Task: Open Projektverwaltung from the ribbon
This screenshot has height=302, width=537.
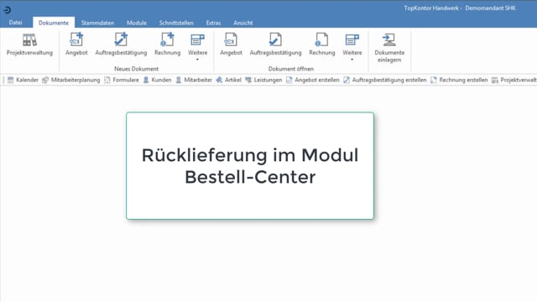Action: point(29,44)
